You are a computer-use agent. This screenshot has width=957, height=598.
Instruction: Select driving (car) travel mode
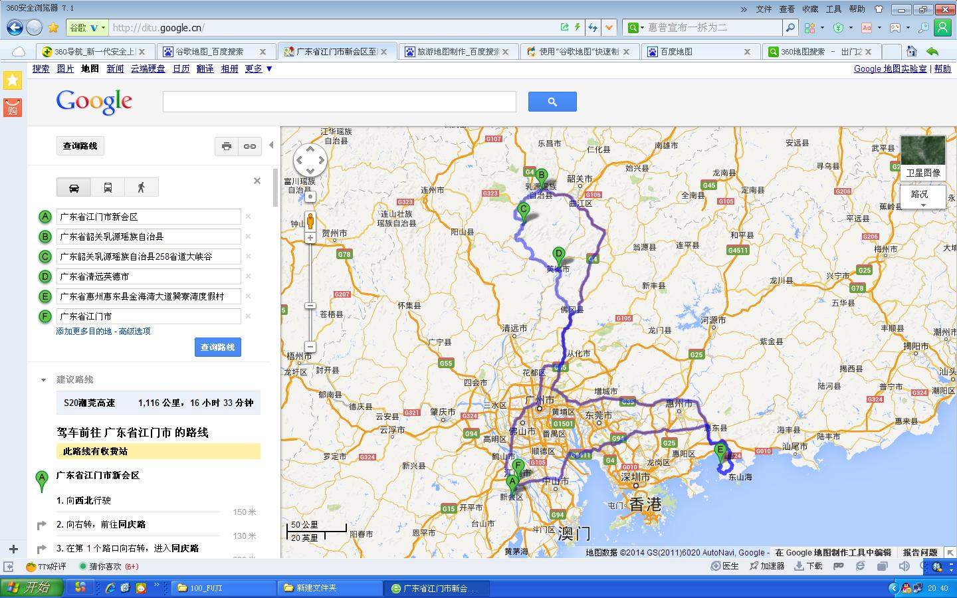pos(74,187)
